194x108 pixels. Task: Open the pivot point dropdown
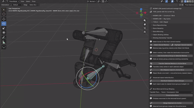[99, 1]
